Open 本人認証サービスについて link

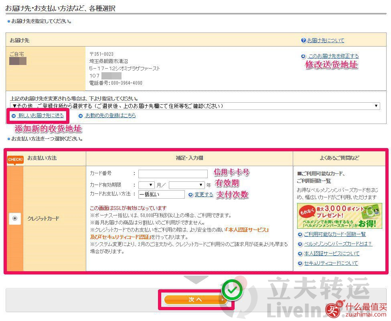(332, 254)
